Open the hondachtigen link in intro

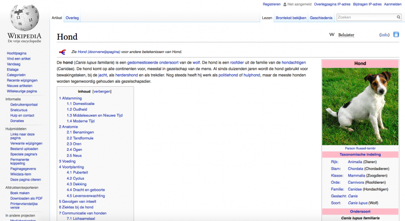click(294, 63)
